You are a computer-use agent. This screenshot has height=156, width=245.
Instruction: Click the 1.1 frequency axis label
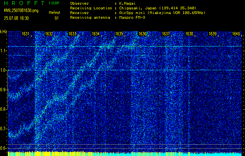click(x=3, y=51)
